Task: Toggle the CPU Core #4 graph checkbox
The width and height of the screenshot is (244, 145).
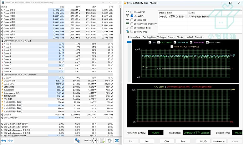Action: tap(207, 42)
